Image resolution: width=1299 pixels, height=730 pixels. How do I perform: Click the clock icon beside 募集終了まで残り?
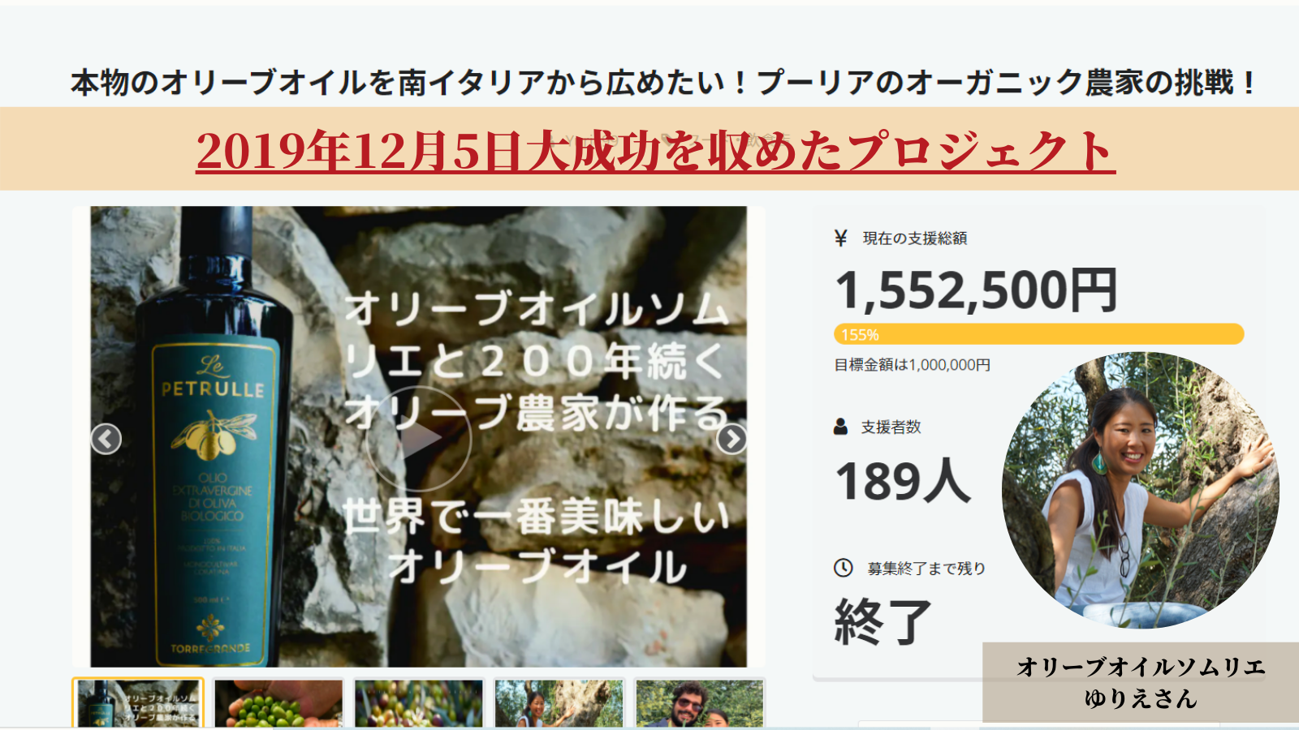point(843,568)
